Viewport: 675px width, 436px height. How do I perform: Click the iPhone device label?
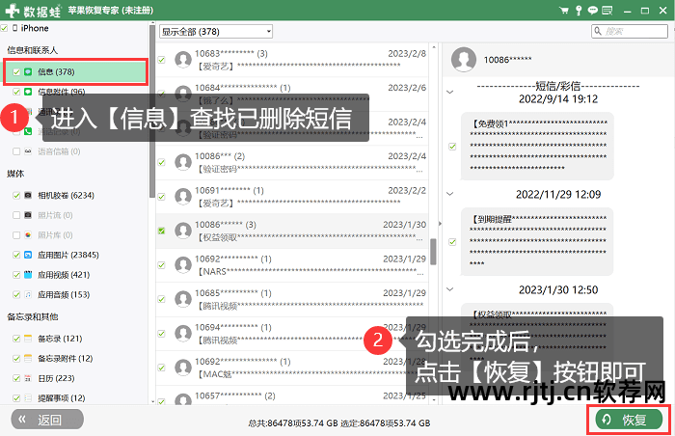(x=35, y=28)
